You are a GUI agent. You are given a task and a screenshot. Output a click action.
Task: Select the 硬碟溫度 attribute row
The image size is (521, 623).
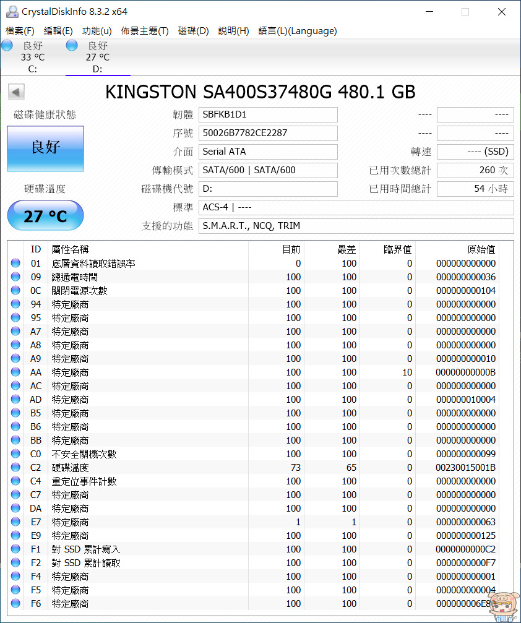[253, 467]
